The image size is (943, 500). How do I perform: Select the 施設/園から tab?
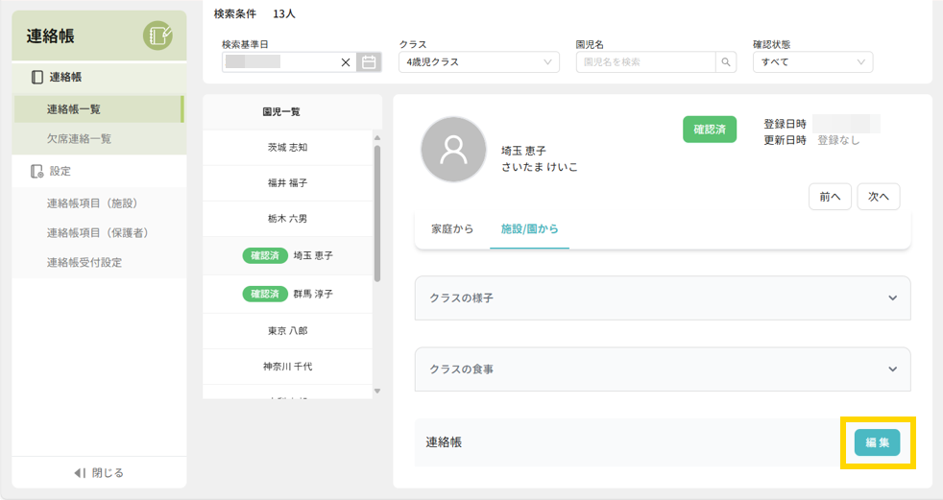pos(529,229)
